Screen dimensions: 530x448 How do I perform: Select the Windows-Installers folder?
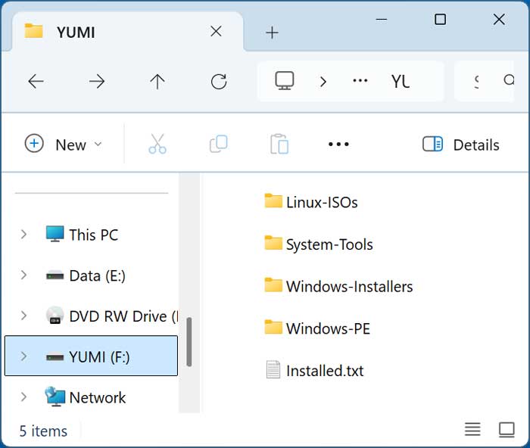(x=338, y=286)
